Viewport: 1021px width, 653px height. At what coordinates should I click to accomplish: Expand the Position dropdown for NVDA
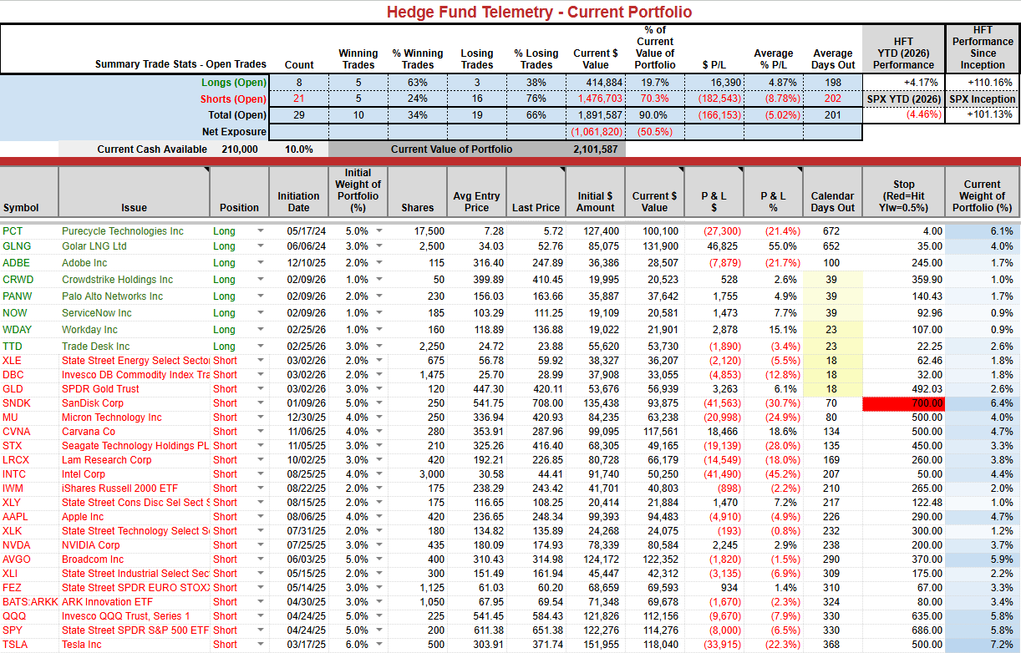point(260,545)
